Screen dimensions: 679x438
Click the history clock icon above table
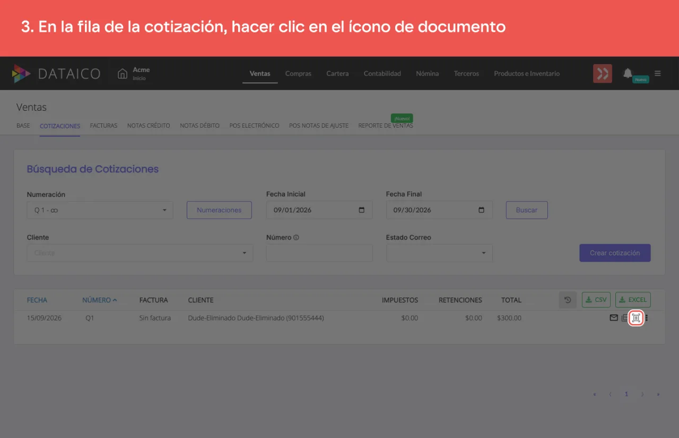pos(568,300)
